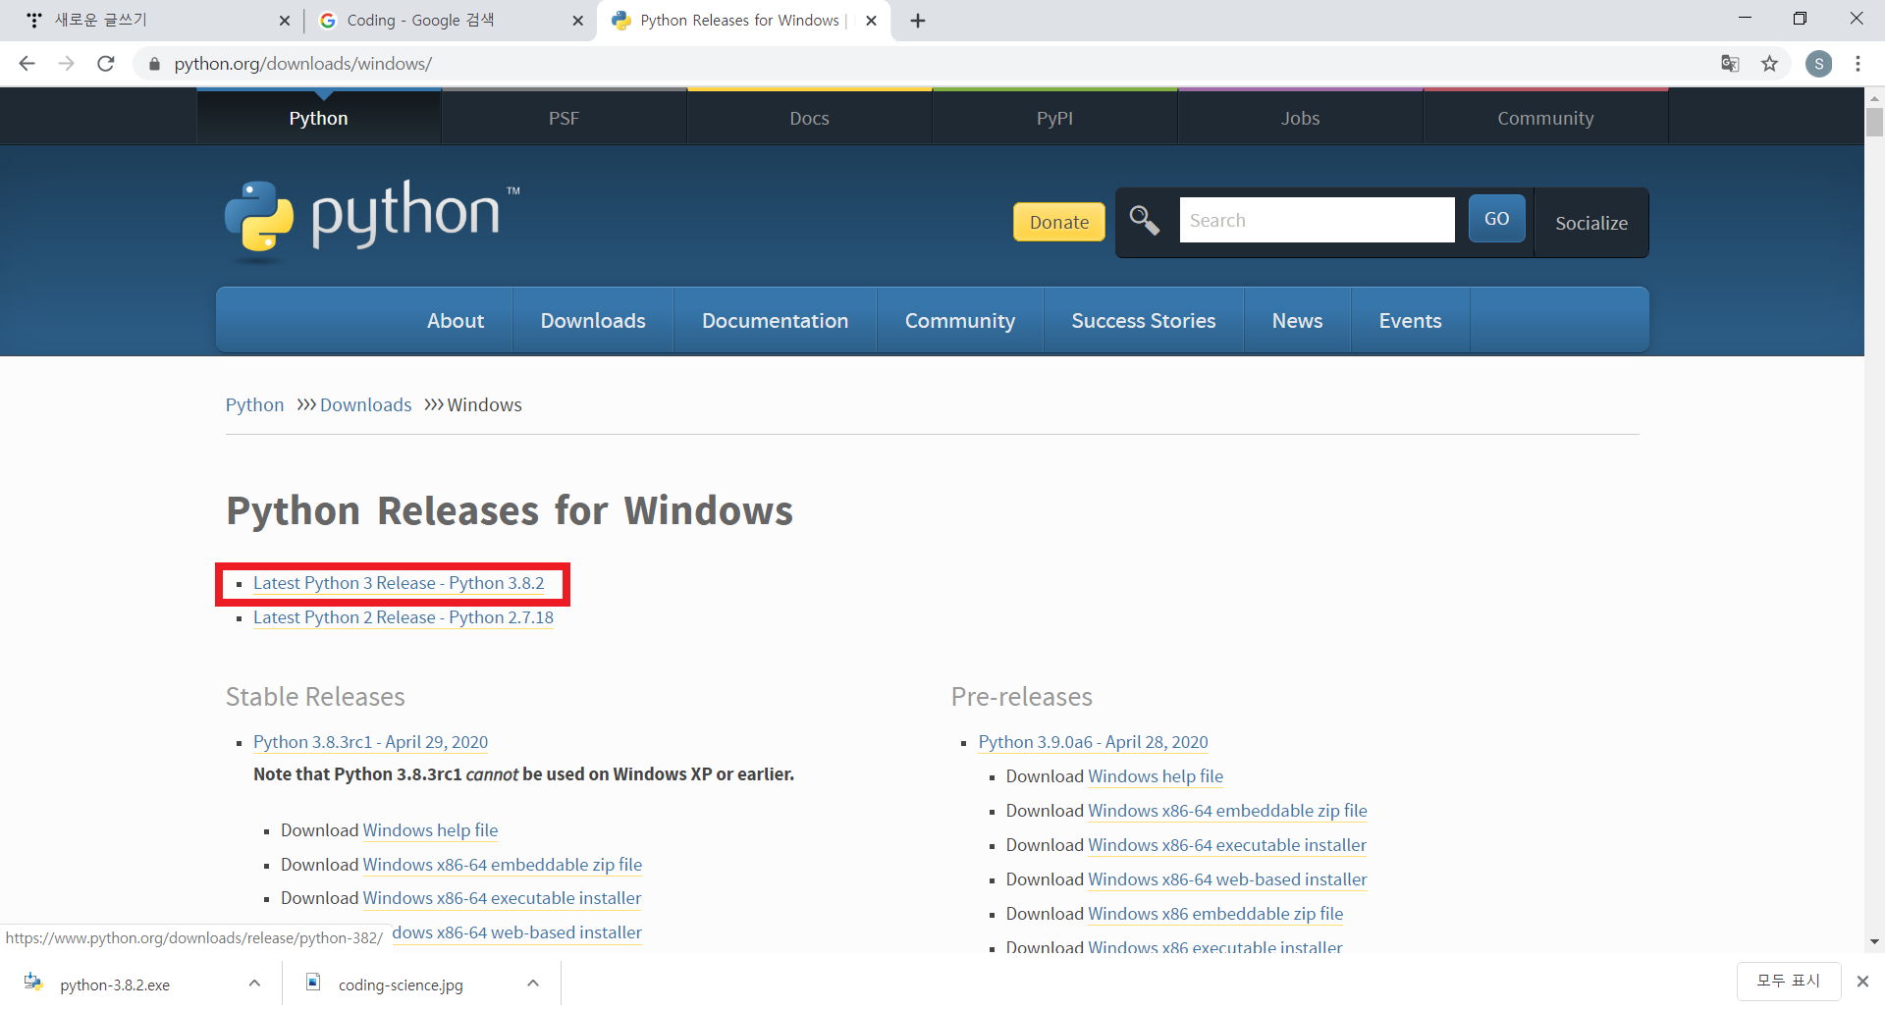This screenshot has height=1011, width=1885.
Task: Download pre-release x86-64 embeddable zip file
Action: pyautogui.click(x=1227, y=811)
